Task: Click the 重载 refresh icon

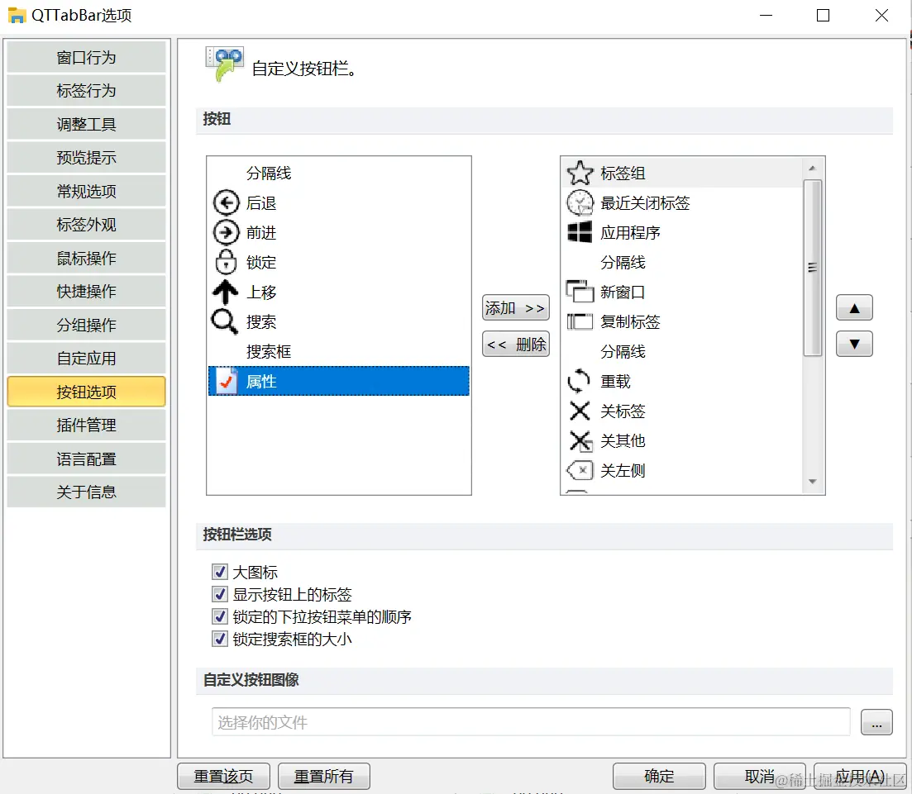Action: point(579,381)
